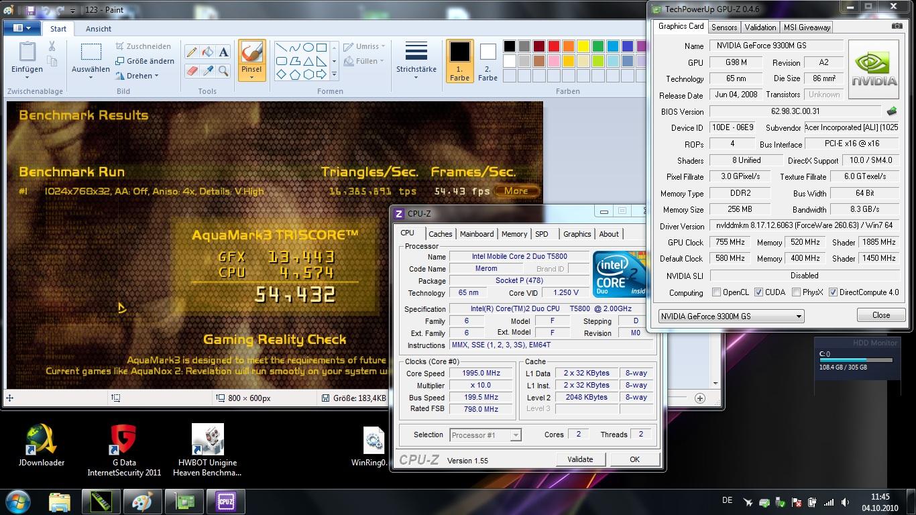
Task: Click the 1. Farbe color button
Action: tap(460, 61)
